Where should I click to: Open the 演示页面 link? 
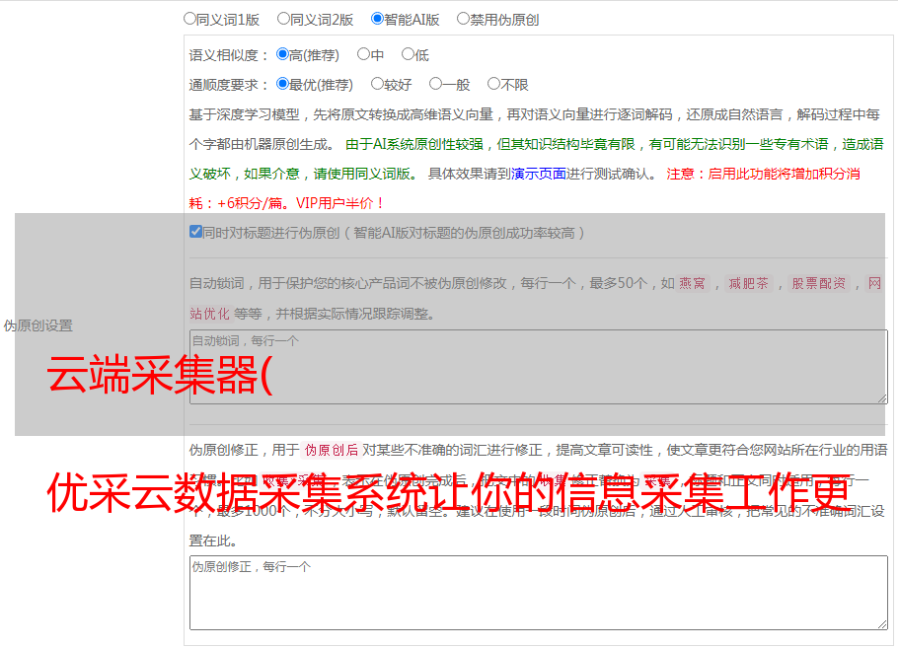point(539,174)
